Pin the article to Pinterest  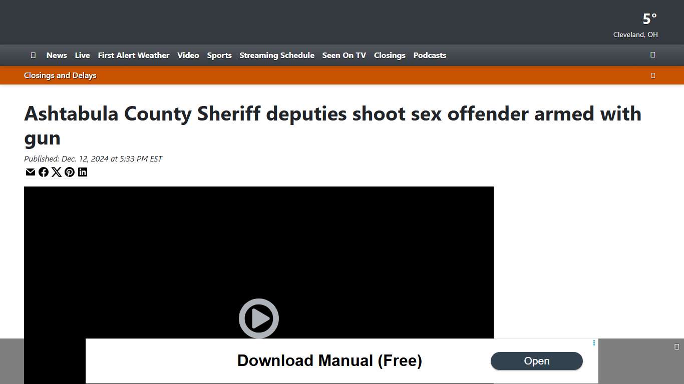70,172
